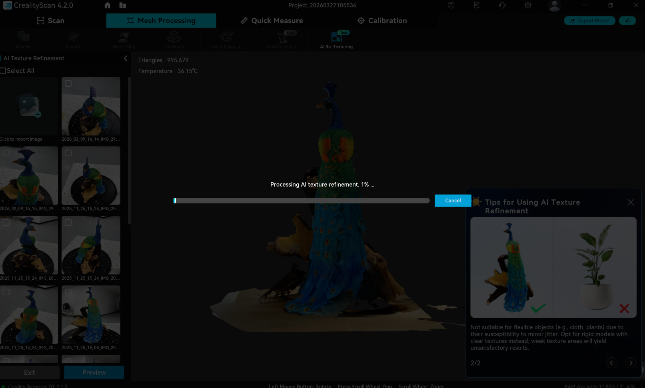Screen dimensions: 645x388
Task: Go to previous tip with left arrow
Action: (611, 363)
